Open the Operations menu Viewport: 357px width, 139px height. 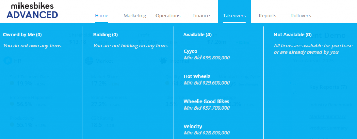point(168,16)
